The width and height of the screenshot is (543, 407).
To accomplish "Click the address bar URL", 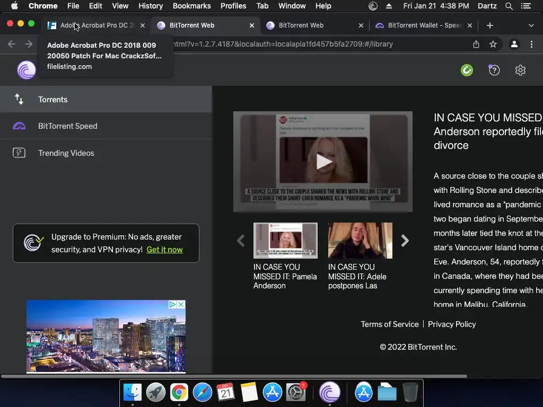I will (283, 44).
